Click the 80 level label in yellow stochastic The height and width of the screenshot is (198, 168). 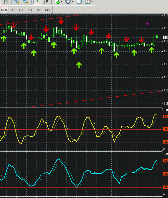(x=165, y=117)
